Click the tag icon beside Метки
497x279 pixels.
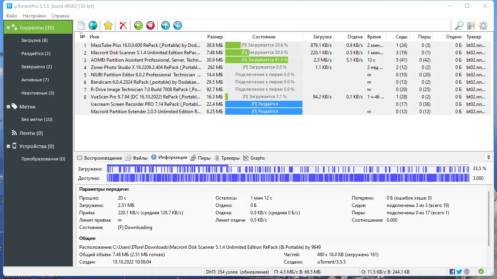[x=15, y=107]
